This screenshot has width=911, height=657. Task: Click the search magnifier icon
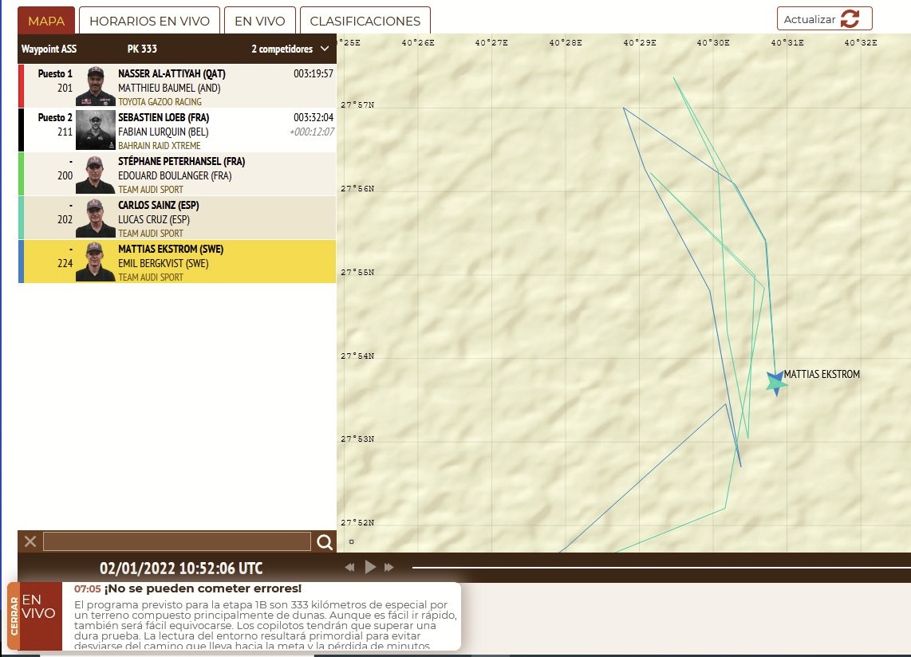(x=325, y=542)
